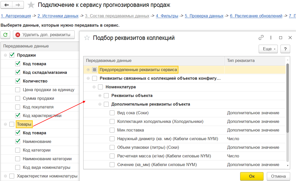This screenshot has height=181, width=296.
Task: Open step 2. Источники данных
Action: tap(58, 16)
